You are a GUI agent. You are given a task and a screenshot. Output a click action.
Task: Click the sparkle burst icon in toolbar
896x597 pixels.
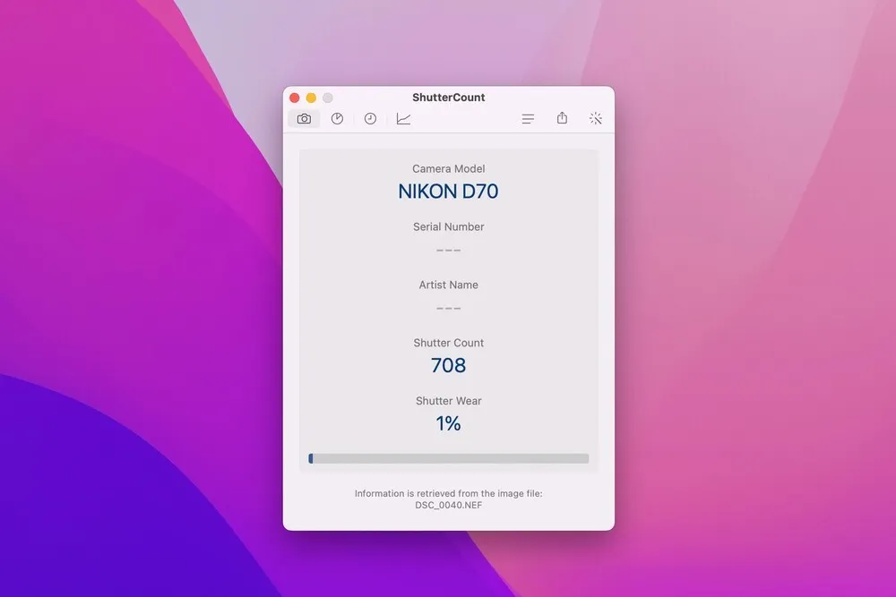596,119
